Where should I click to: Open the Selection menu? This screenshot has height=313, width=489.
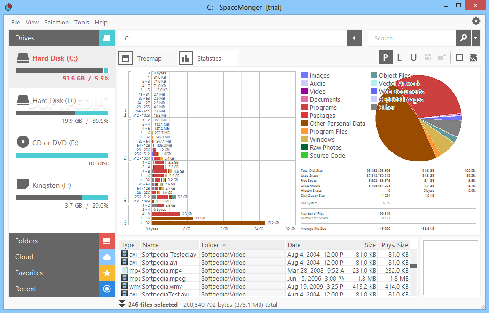click(56, 23)
